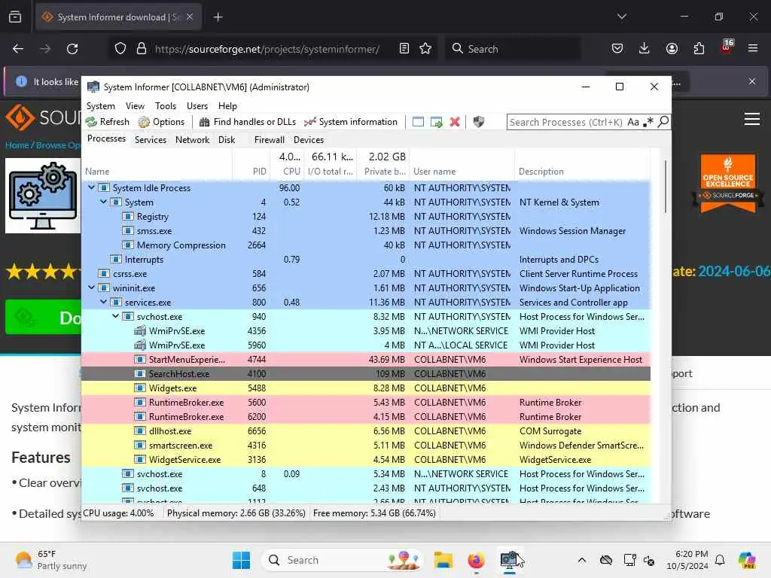Open System Informer Options
The height and width of the screenshot is (578, 771).
[161, 122]
